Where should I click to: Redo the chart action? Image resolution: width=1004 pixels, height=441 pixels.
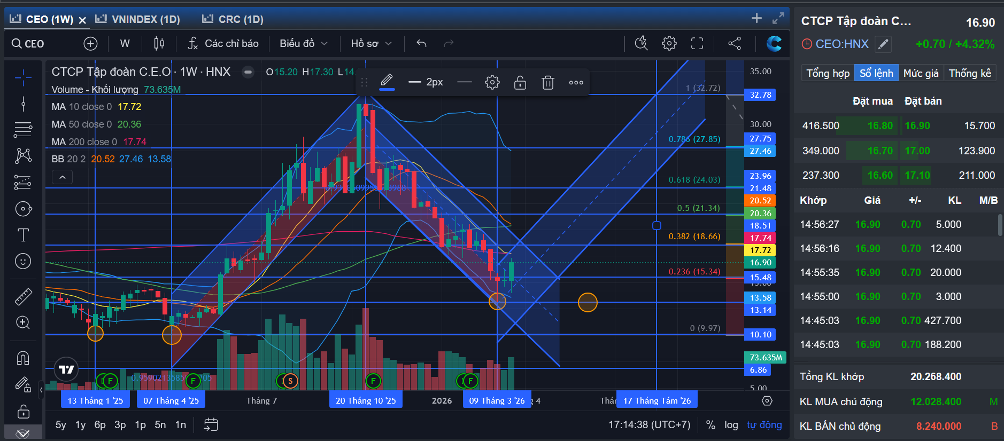pyautogui.click(x=449, y=44)
